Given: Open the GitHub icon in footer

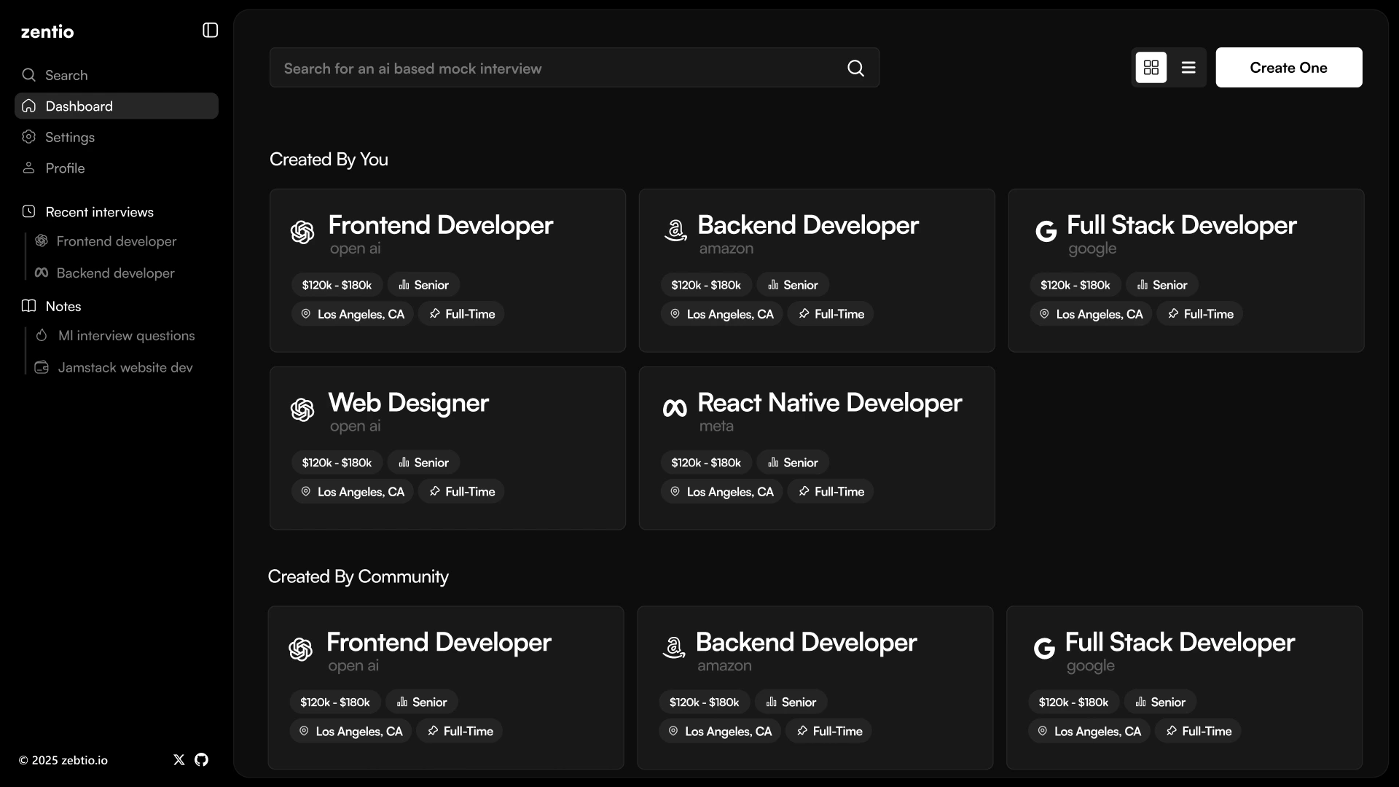Looking at the screenshot, I should (x=202, y=760).
